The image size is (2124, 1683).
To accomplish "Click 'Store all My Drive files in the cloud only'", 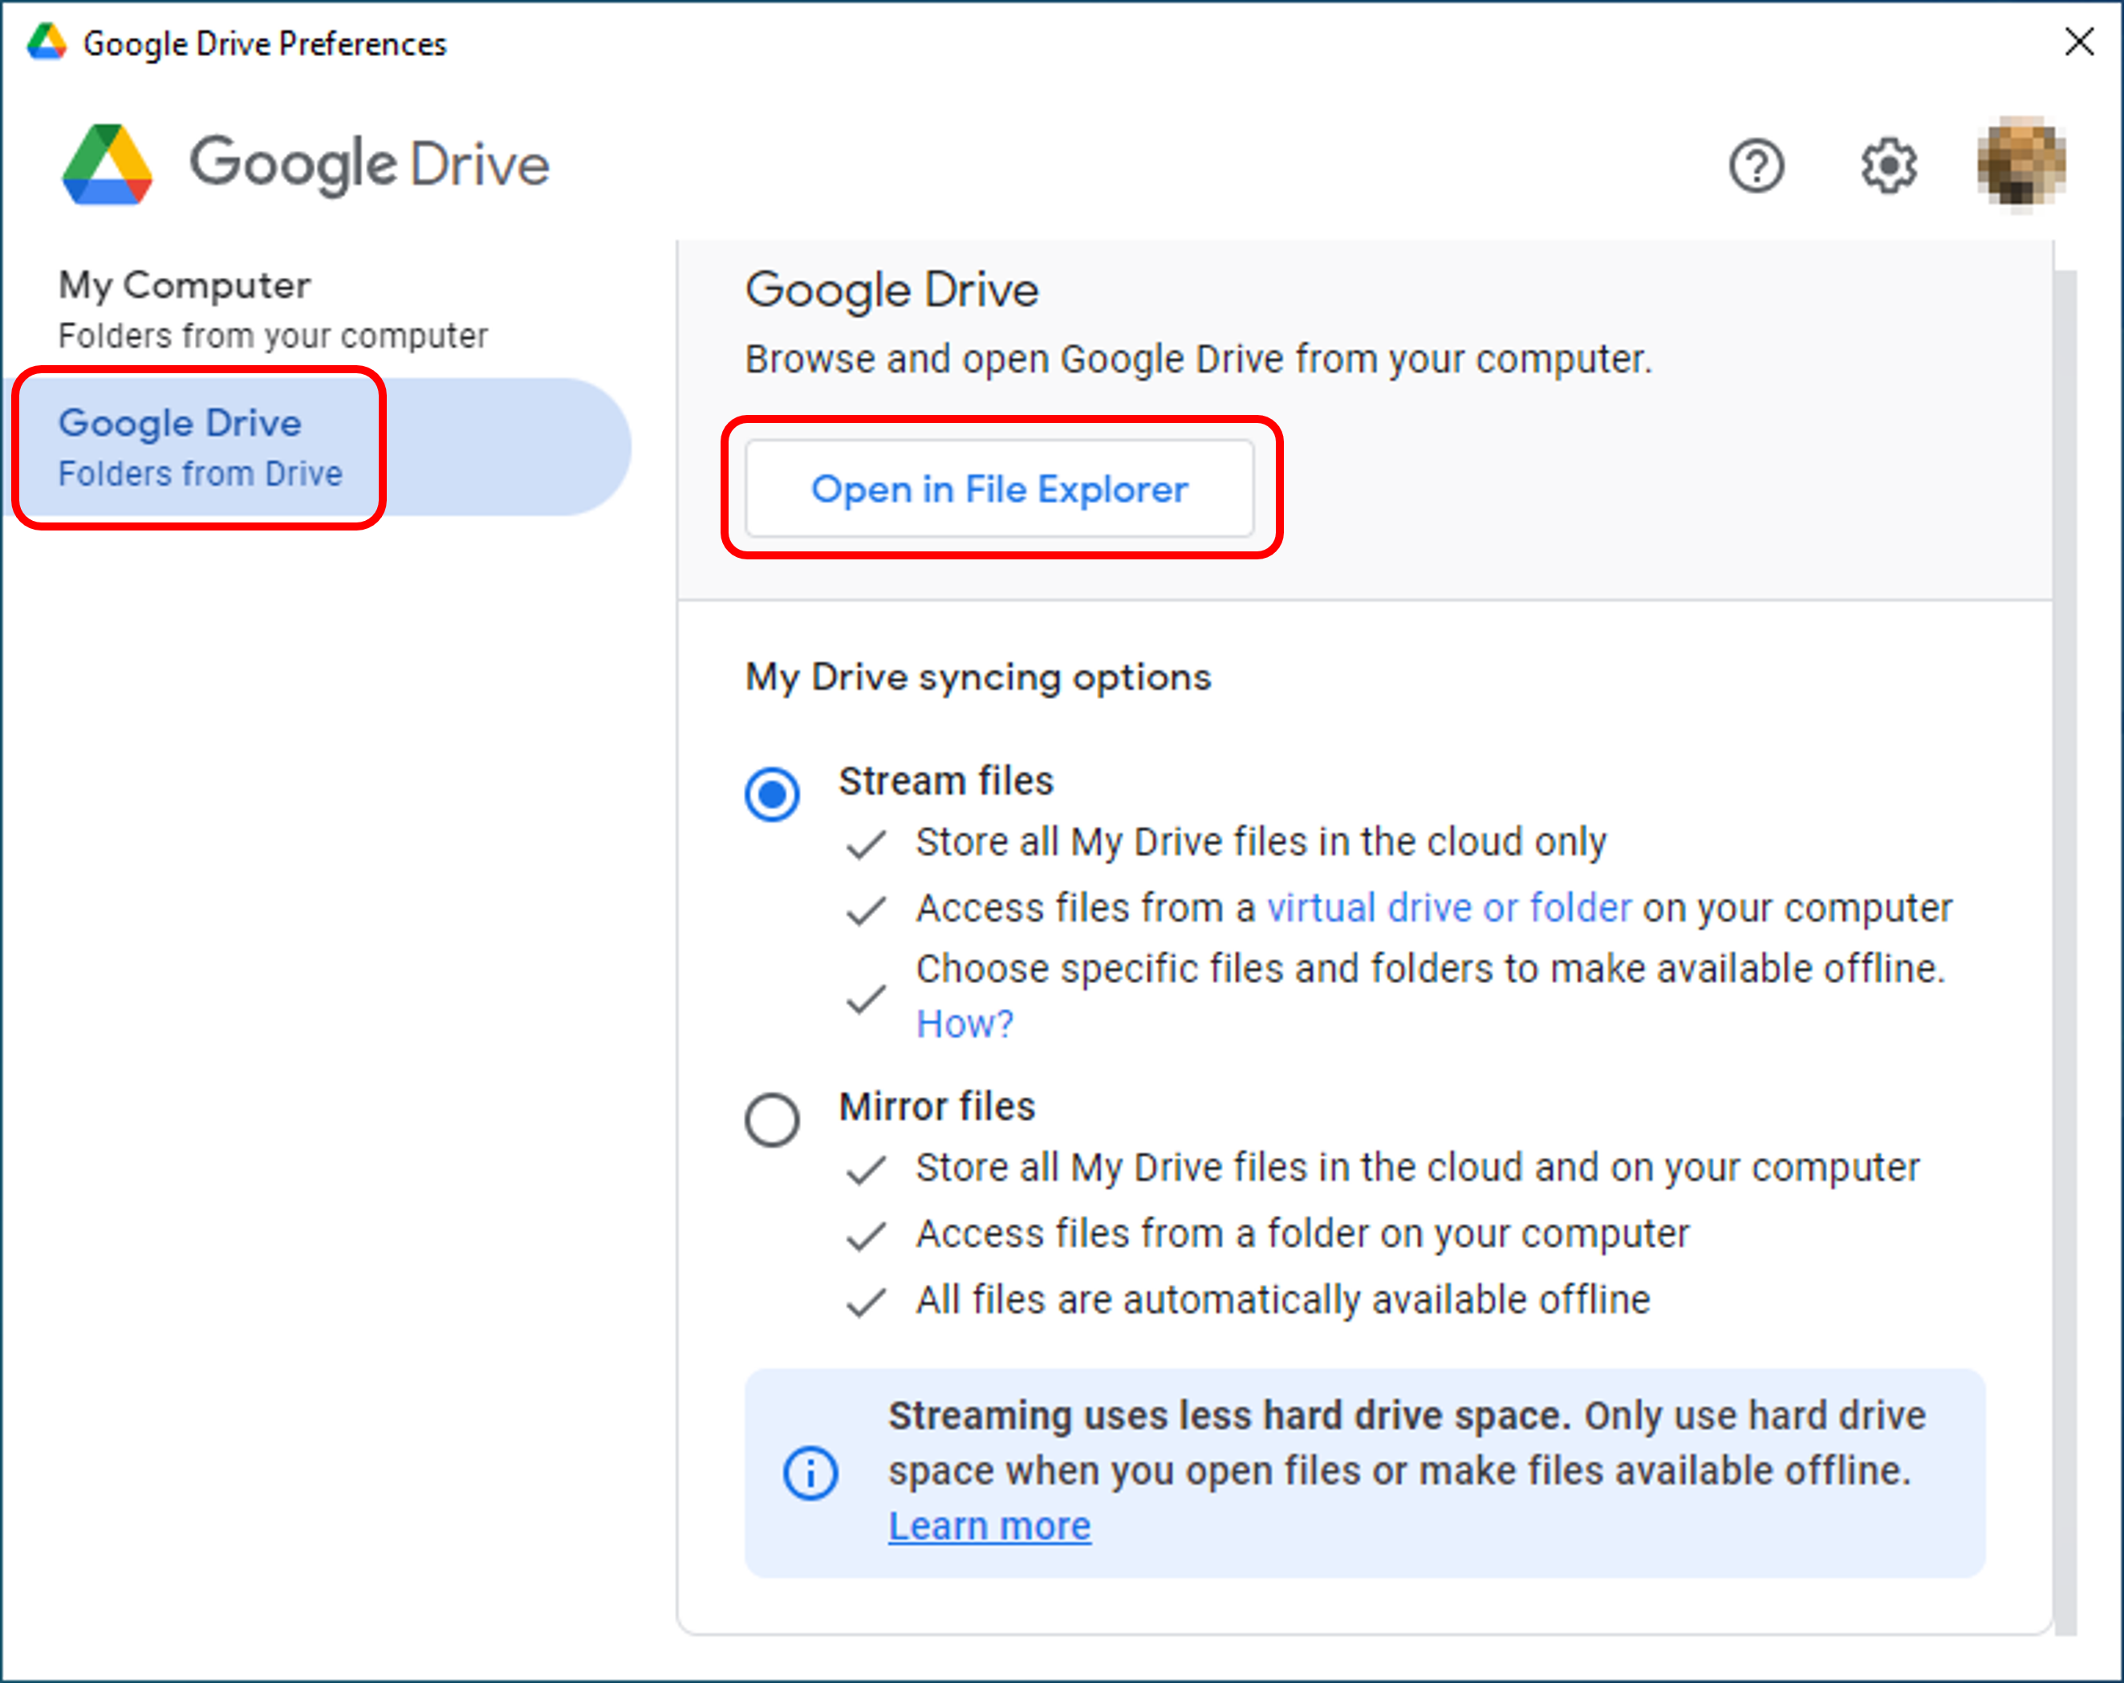I will tap(1261, 843).
